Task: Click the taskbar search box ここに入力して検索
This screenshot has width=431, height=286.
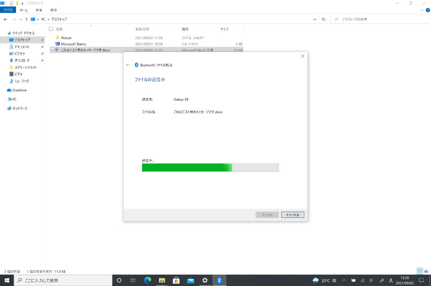Action: [x=63, y=280]
